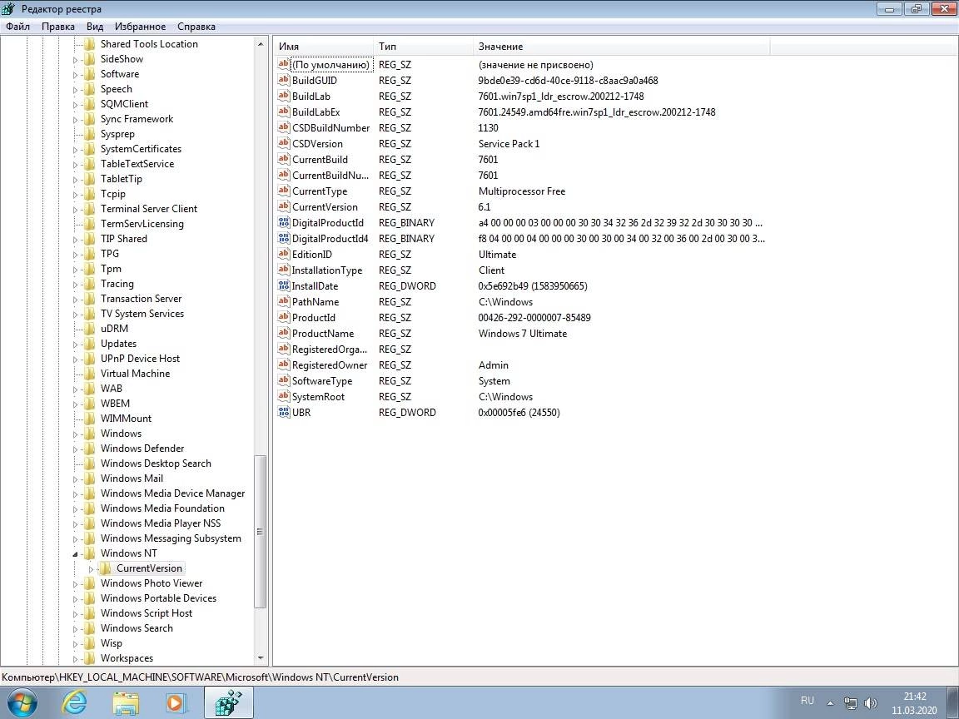This screenshot has width=959, height=719.
Task: Click the Registry Editor title bar icon
Action: [8, 8]
